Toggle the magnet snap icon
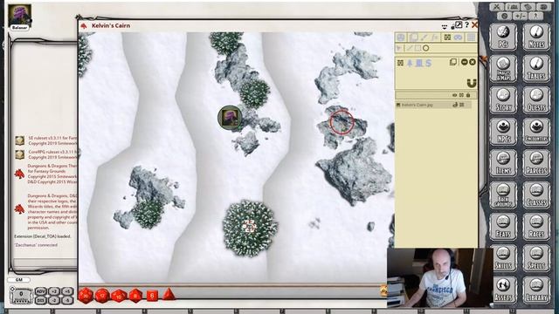559x314 pixels. [x=472, y=84]
